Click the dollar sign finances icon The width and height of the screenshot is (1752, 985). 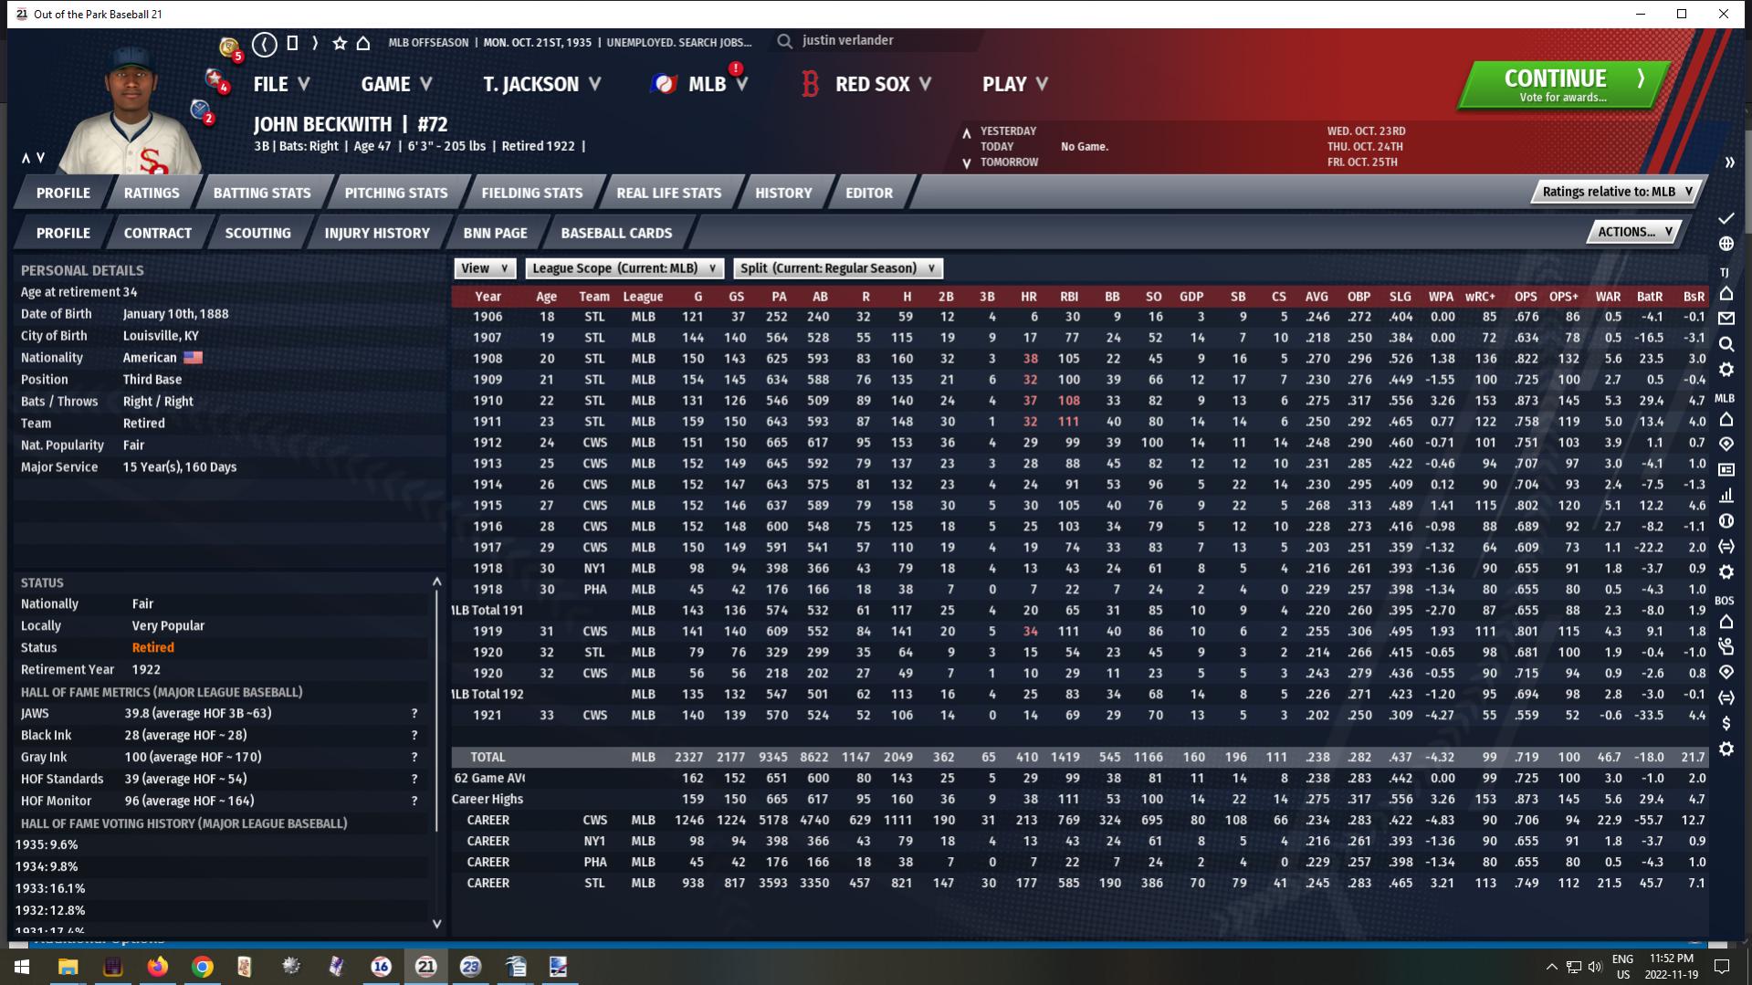pos(1726,723)
